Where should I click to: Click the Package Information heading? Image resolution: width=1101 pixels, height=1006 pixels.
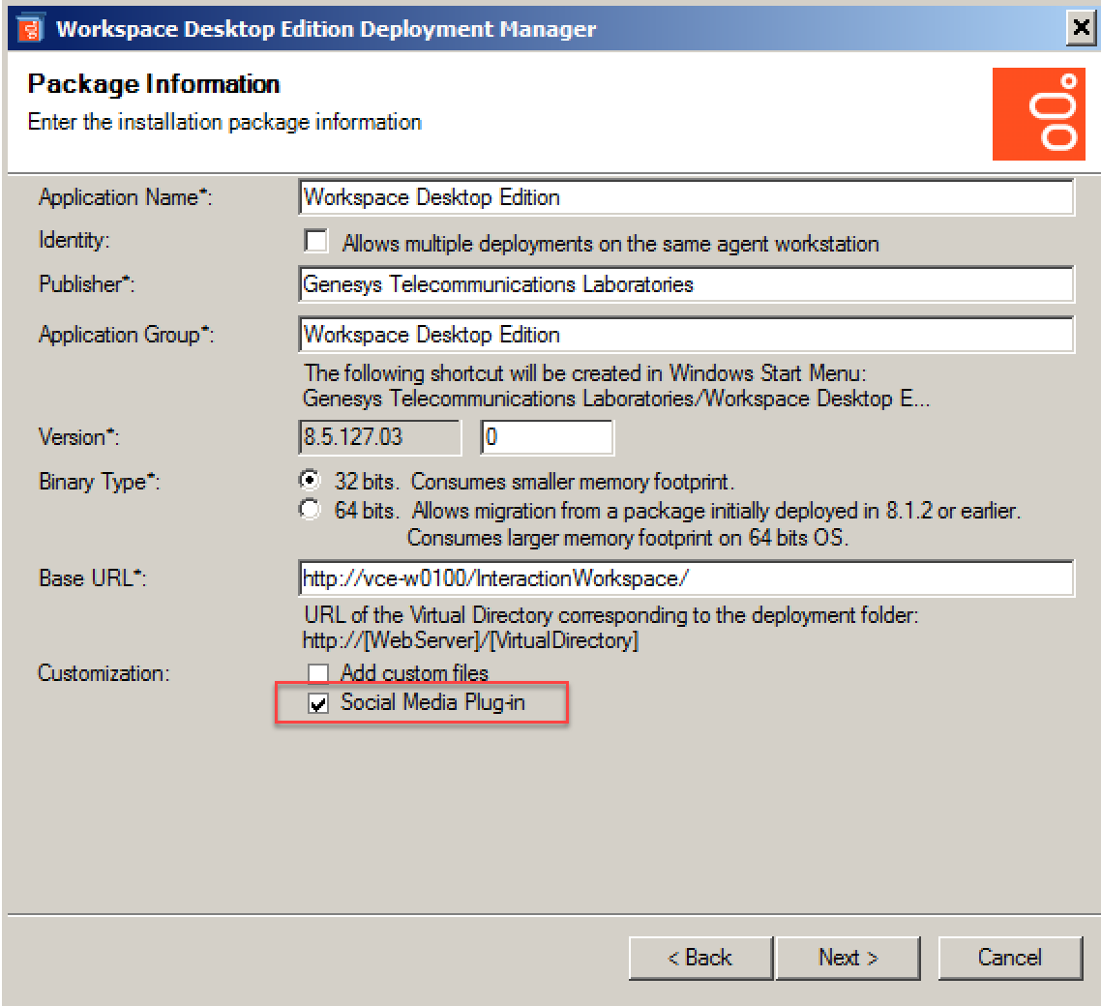(x=154, y=84)
